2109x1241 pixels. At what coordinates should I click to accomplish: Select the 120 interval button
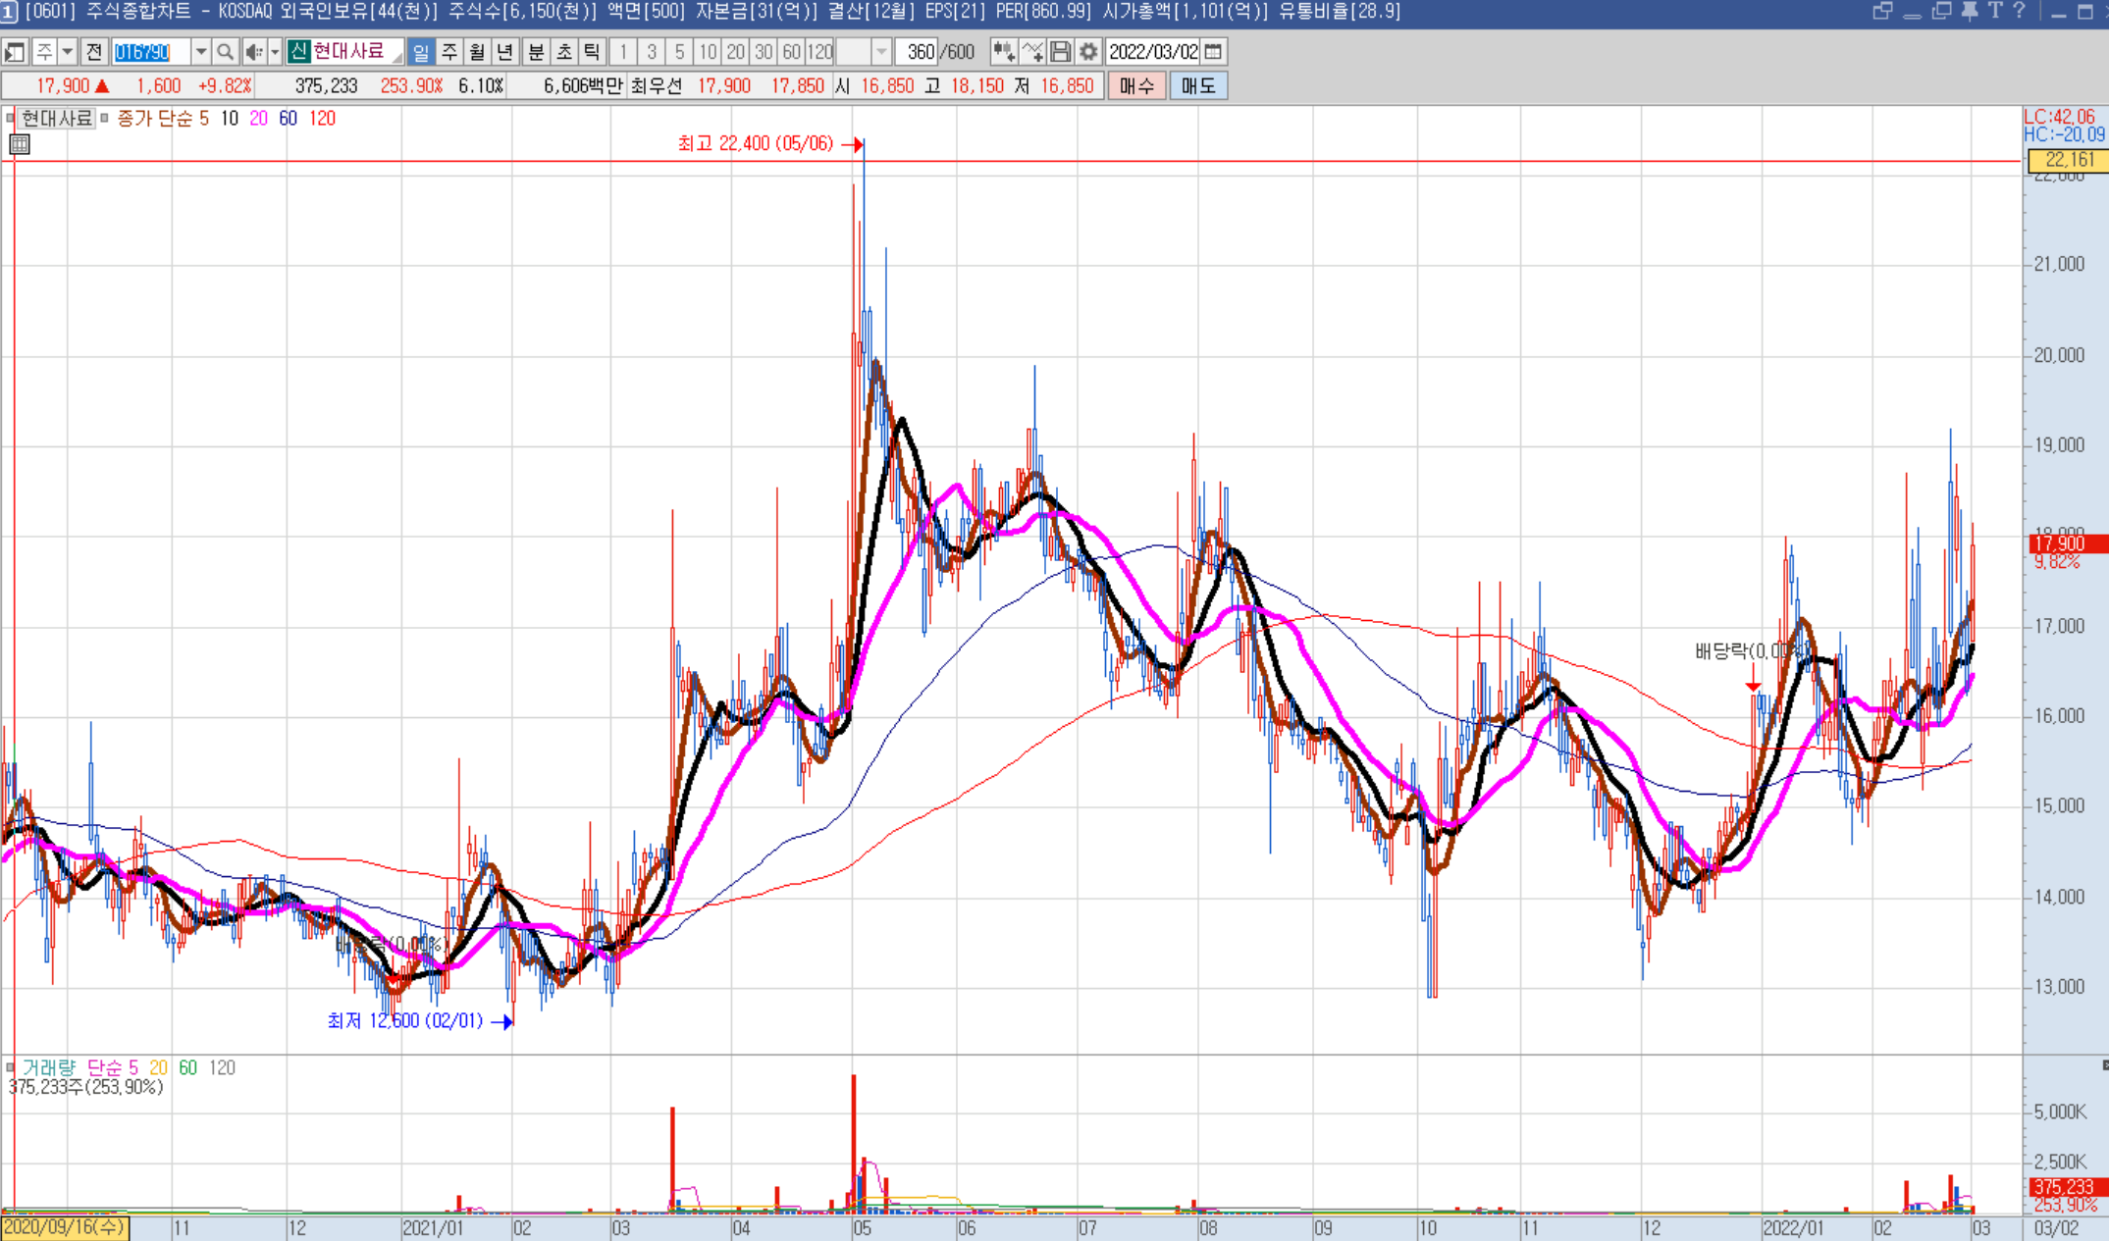pos(819,51)
